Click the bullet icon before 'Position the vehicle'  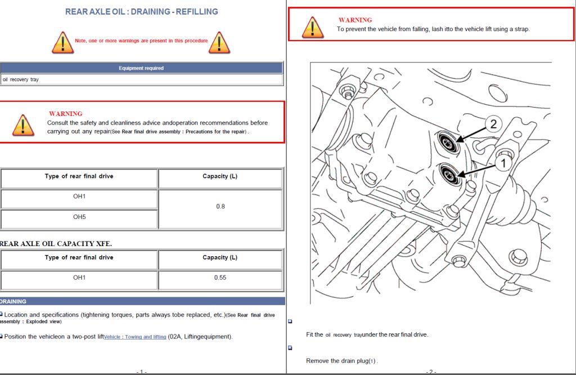click(1, 336)
